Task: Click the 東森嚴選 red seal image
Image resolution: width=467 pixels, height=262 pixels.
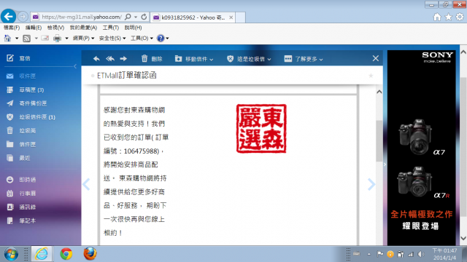Action: 261,129
